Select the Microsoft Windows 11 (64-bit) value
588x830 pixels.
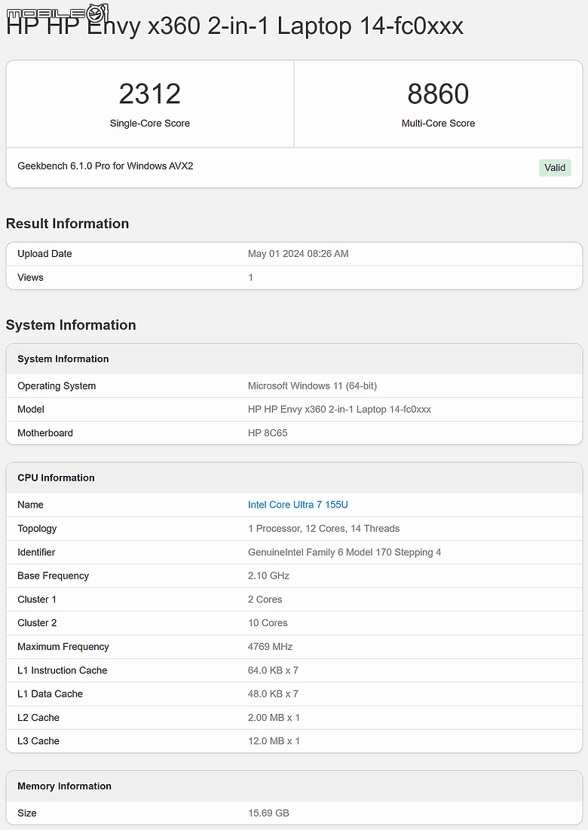click(313, 386)
